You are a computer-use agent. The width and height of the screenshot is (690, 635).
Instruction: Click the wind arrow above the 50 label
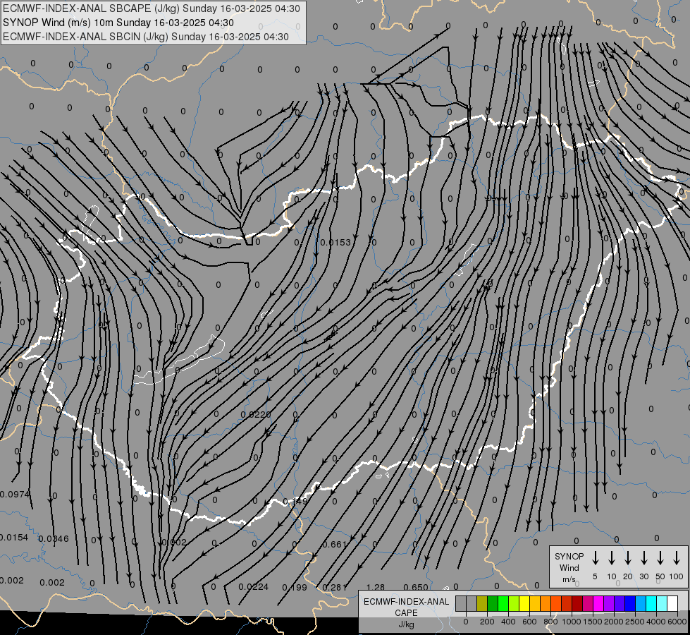pos(660,558)
